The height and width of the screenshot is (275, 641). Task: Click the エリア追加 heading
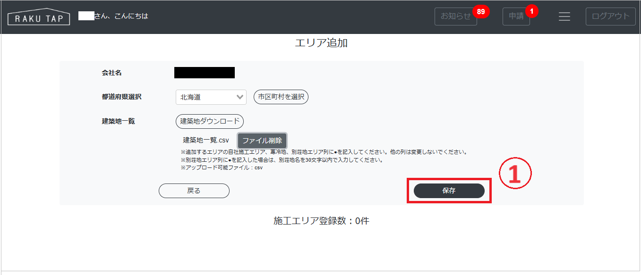point(321,43)
